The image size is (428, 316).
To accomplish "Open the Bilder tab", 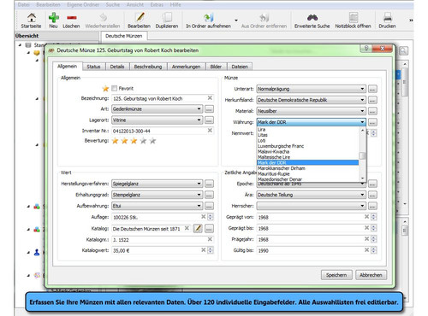I will [x=216, y=67].
